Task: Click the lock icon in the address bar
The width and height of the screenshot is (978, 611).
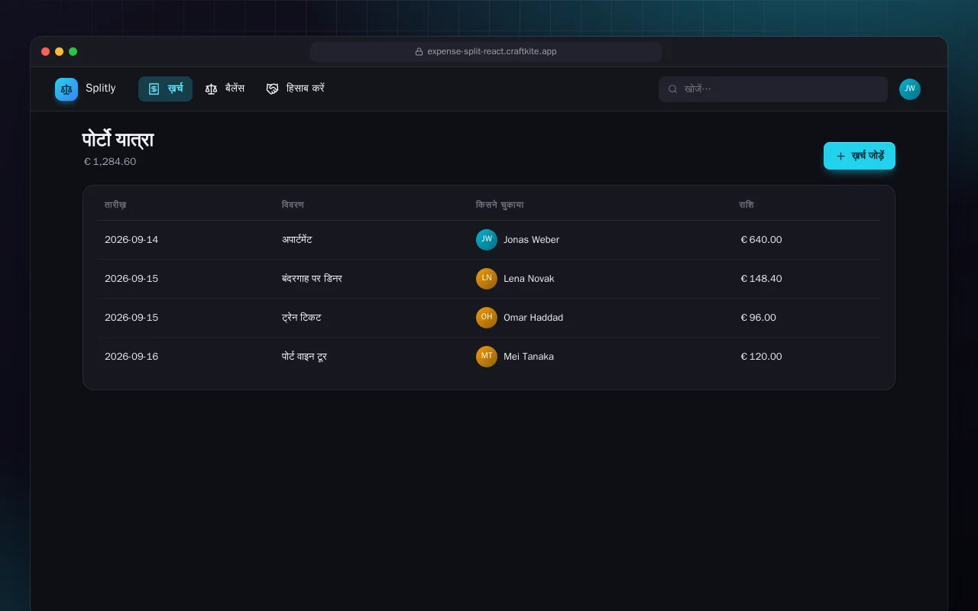Action: pyautogui.click(x=419, y=52)
